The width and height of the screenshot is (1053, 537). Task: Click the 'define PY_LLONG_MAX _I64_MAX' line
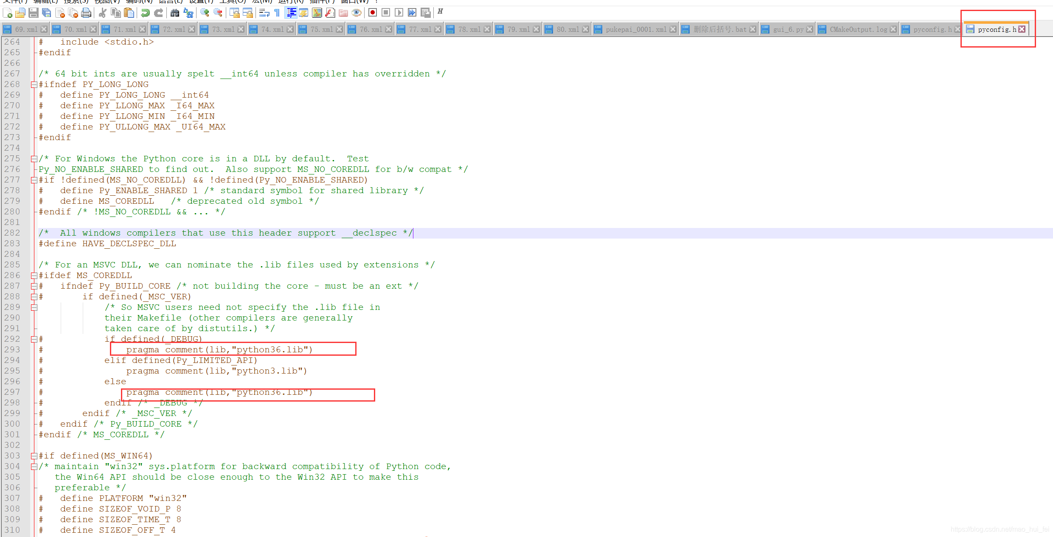(137, 106)
